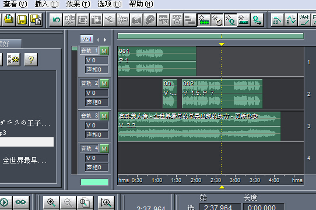Click the 音轨 2 track name label
The width and height of the screenshot is (316, 210).
tap(89, 83)
